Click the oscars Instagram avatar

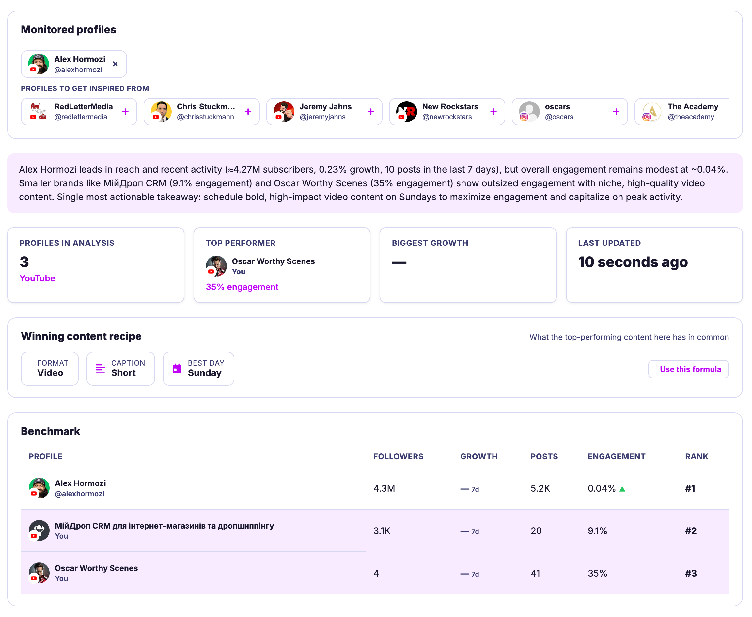[x=529, y=112]
